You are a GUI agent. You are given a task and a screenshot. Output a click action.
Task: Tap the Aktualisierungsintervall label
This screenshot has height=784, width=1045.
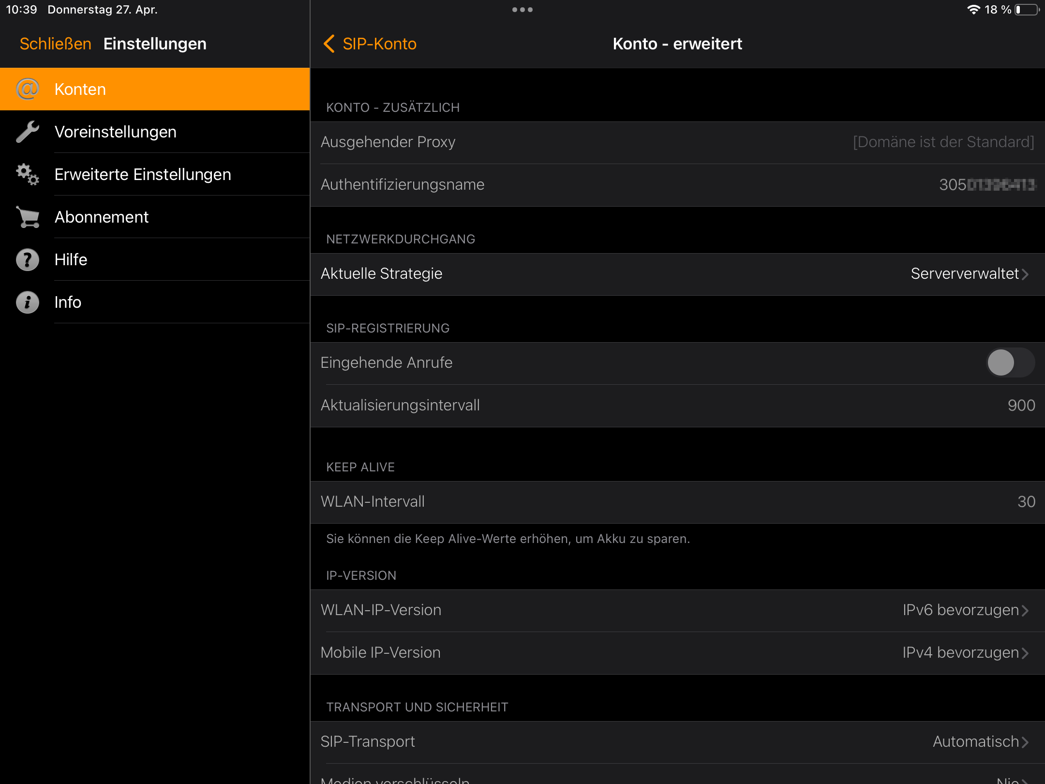click(400, 405)
